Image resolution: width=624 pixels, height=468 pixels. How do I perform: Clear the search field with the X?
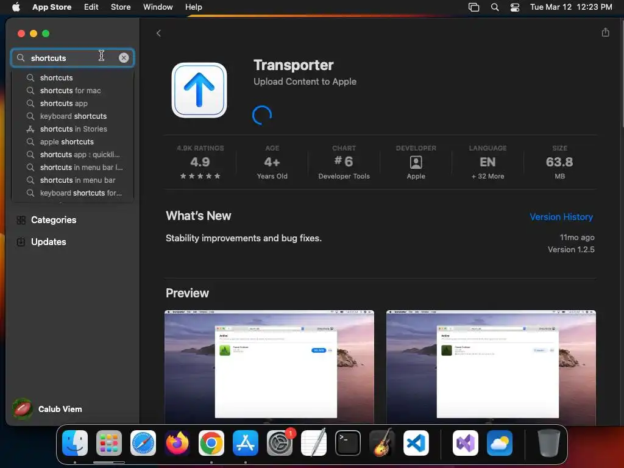[x=124, y=58]
